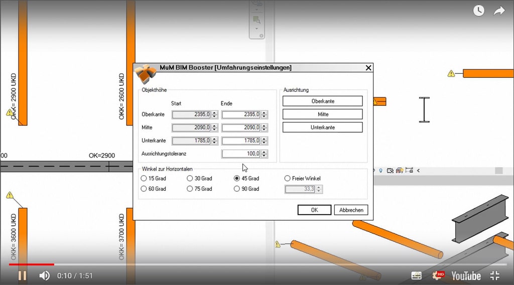514x285 pixels.
Task: Click the video progress bar
Action: tap(258, 264)
